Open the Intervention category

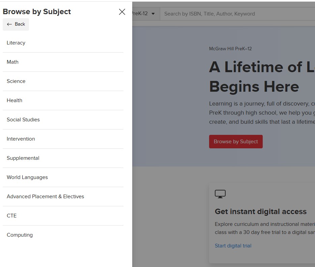click(21, 139)
